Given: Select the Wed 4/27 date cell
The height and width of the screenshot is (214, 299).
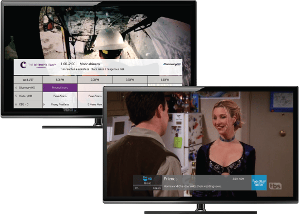Looking at the screenshot, I should [x=28, y=80].
